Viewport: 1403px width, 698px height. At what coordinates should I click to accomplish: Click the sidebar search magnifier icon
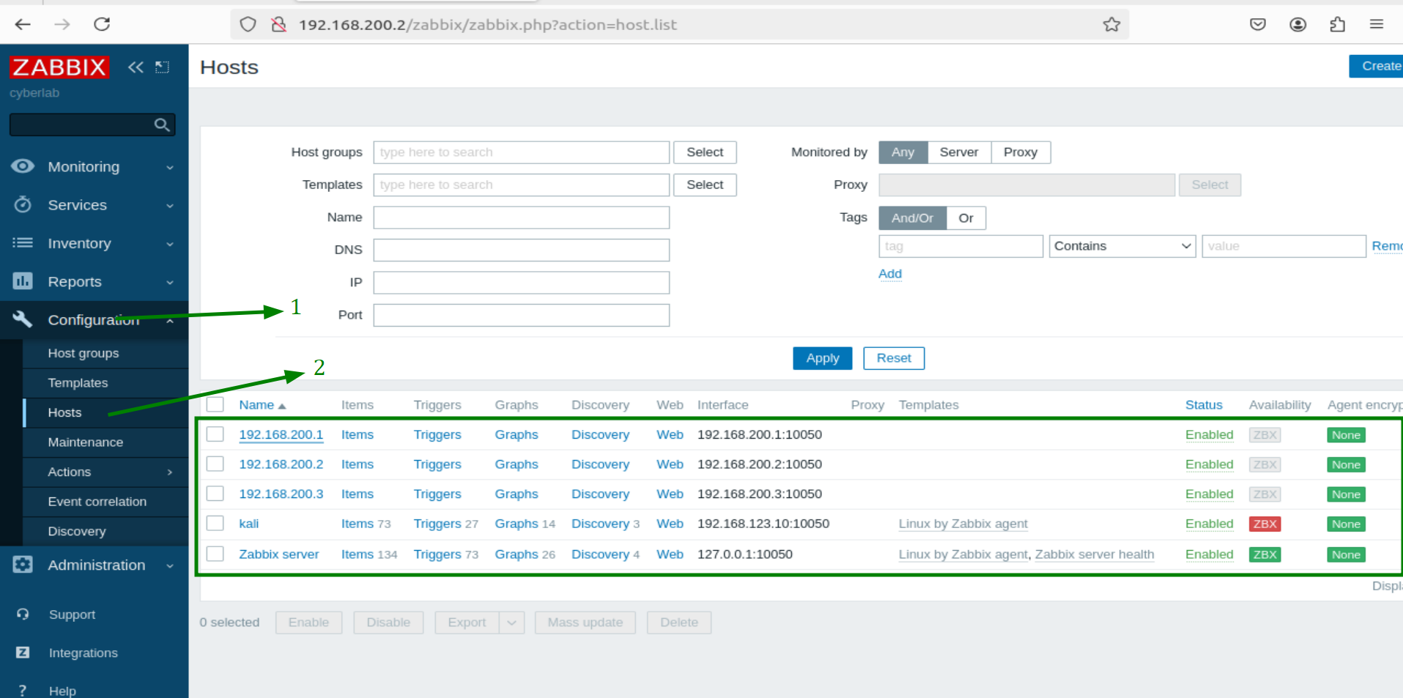162,125
